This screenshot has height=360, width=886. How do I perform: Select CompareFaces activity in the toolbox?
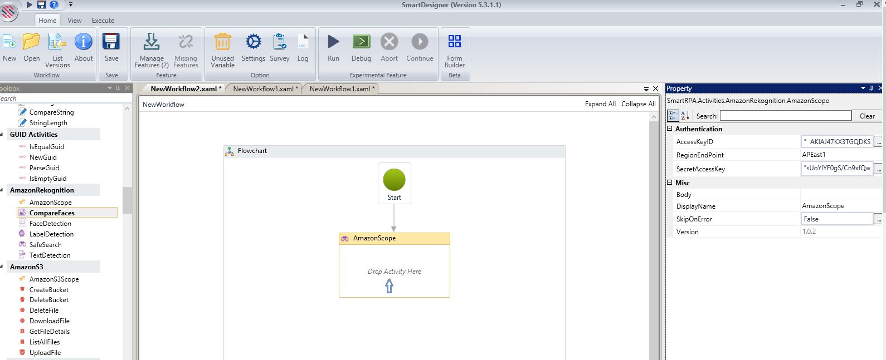[52, 213]
